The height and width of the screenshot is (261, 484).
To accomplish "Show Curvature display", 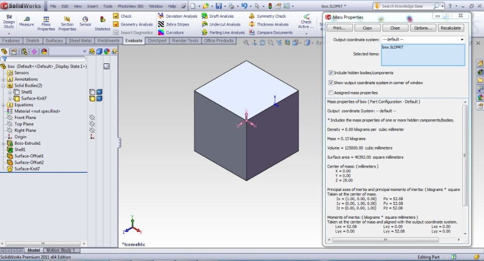I will [171, 32].
